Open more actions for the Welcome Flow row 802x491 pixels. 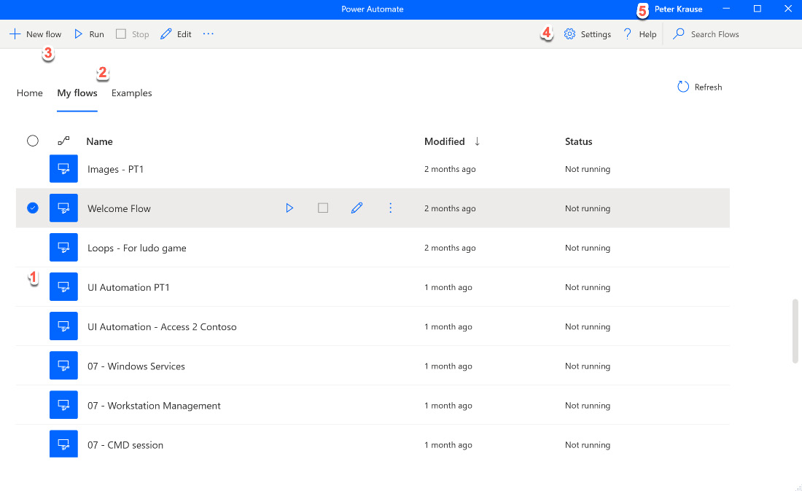pyautogui.click(x=390, y=208)
